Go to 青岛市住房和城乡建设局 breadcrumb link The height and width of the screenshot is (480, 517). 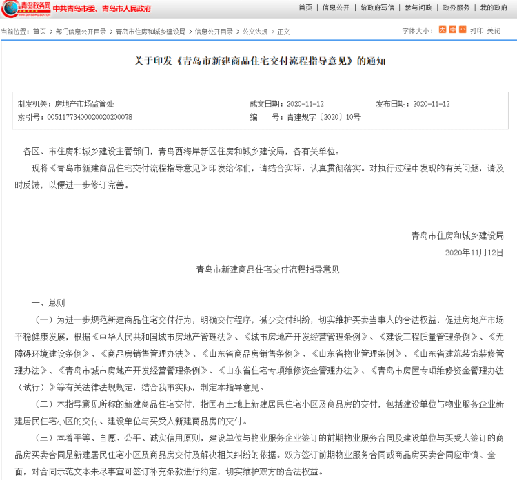[151, 32]
